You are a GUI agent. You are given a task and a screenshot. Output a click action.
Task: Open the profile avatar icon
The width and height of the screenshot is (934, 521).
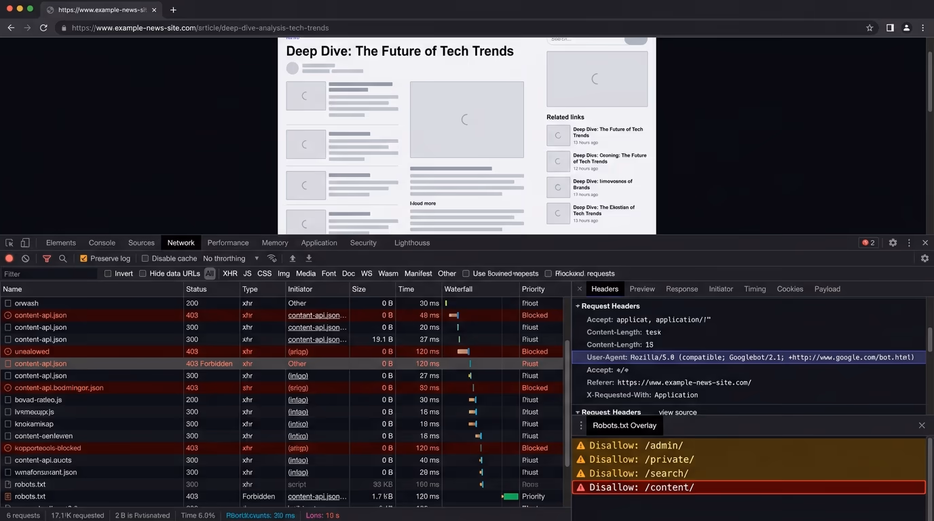pyautogui.click(x=906, y=28)
